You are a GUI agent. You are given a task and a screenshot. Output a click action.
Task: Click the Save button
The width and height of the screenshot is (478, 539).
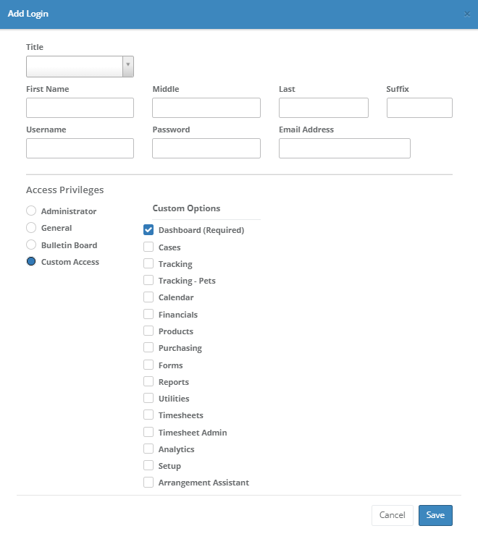(x=435, y=515)
